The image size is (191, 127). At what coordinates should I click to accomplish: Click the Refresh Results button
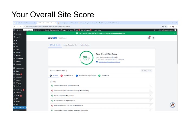[147, 71]
